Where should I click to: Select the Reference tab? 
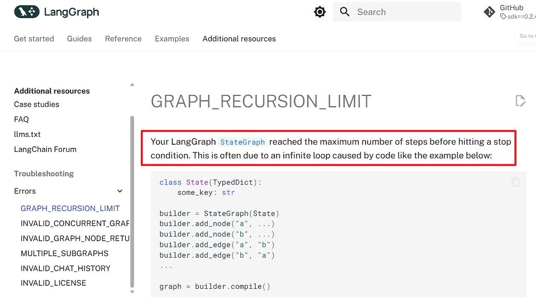(x=123, y=38)
